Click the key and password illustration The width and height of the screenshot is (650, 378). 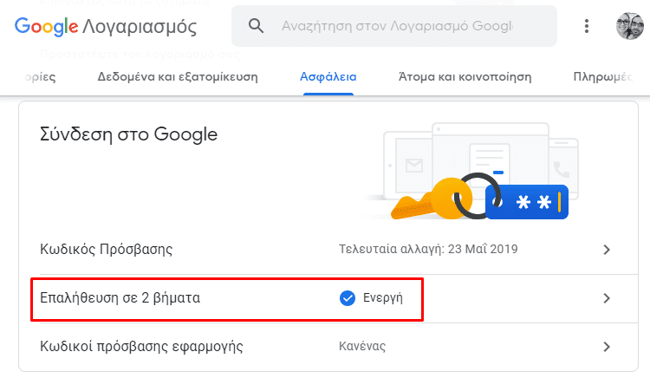tap(480, 197)
